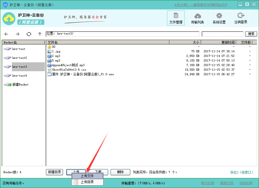Click the 2017-11-14 07:30:14 timestamp

coord(219,52)
